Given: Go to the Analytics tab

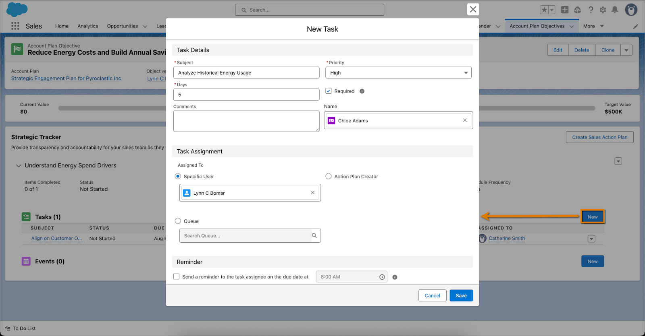Looking at the screenshot, I should [x=88, y=26].
